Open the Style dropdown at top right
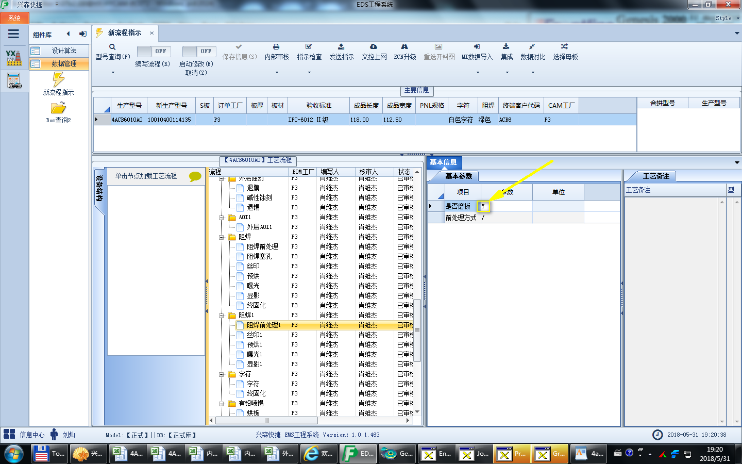Screen dimensions: 742x464 coord(727,18)
